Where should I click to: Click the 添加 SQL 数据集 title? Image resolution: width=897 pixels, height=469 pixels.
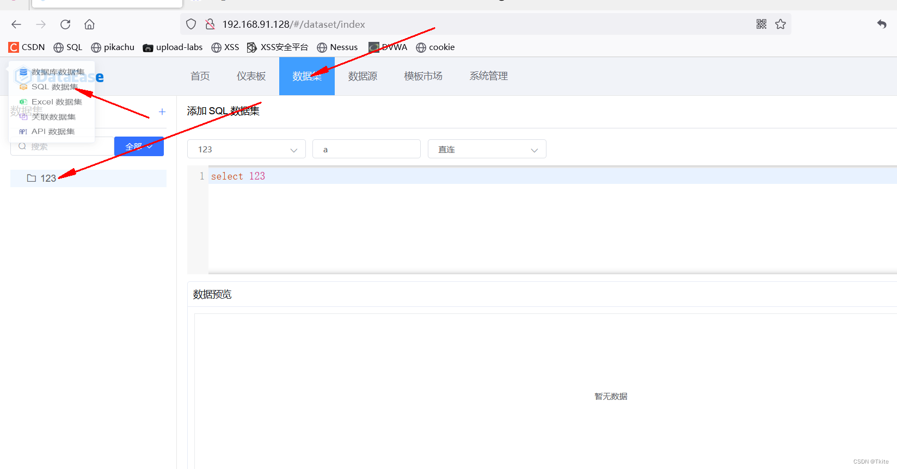point(223,111)
